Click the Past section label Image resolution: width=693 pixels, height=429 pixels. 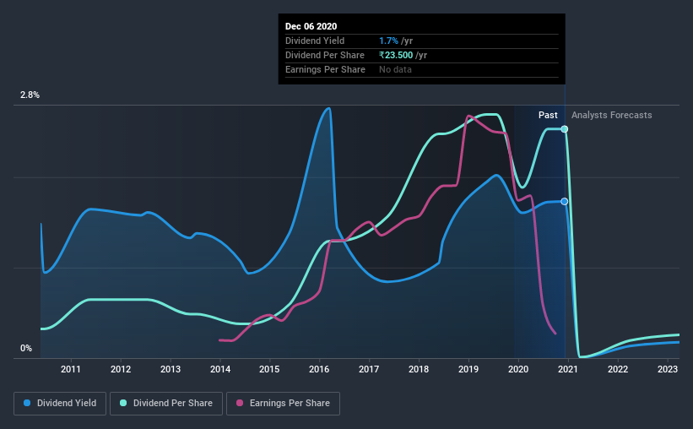pos(548,115)
